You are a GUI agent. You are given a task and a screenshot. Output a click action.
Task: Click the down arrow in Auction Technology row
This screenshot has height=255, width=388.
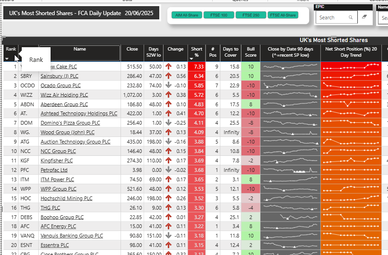tap(169, 142)
